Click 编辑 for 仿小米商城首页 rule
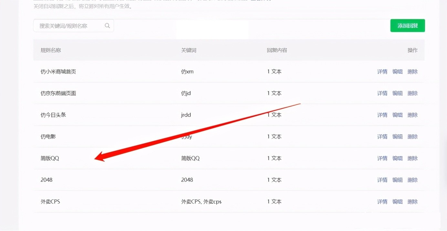Viewport: 447px width, 231px height. pos(398,72)
